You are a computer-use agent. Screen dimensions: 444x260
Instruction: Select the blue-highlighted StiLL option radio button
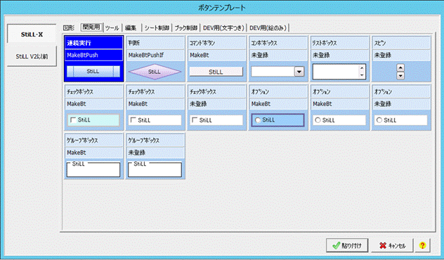pos(257,120)
